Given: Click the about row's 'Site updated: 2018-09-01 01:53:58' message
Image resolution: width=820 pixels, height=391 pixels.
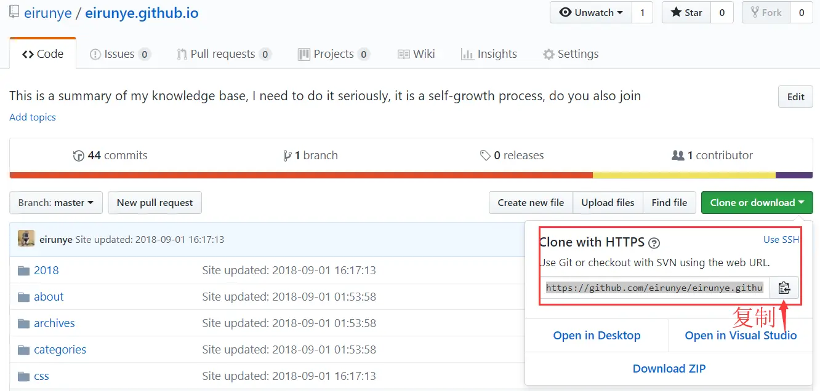Looking at the screenshot, I should click(x=289, y=297).
